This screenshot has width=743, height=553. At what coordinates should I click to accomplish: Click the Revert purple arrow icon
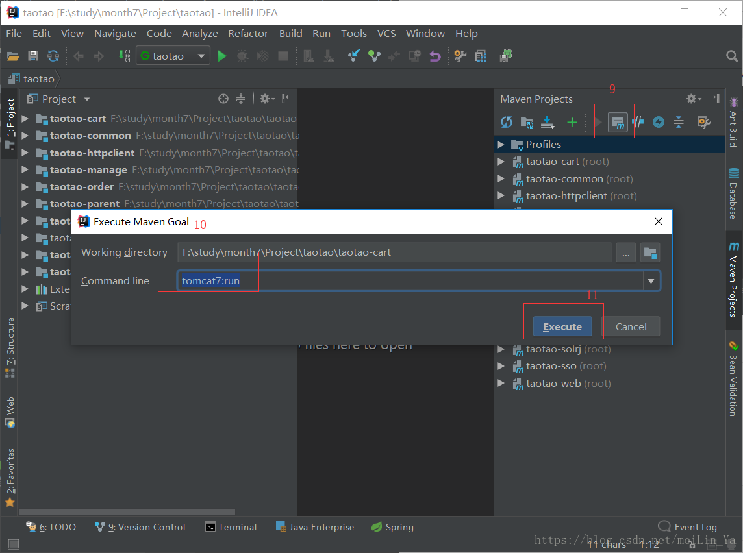(435, 56)
